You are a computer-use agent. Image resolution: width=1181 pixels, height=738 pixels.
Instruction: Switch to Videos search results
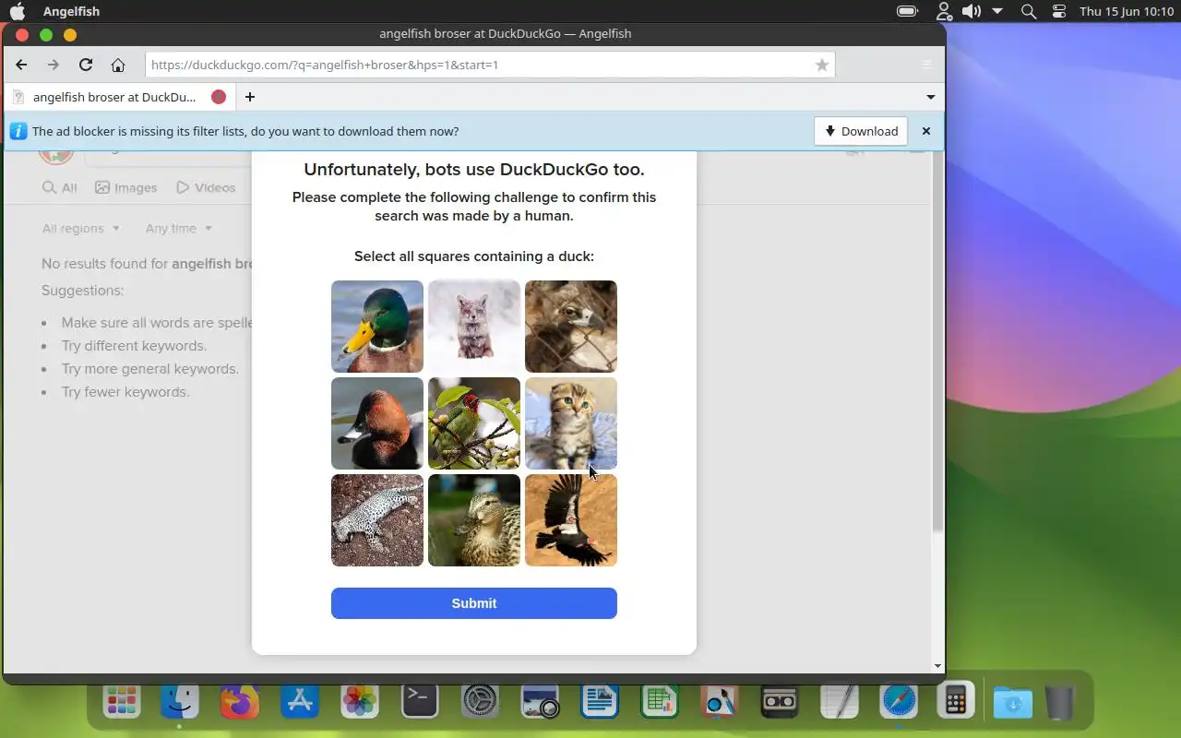[x=206, y=187]
